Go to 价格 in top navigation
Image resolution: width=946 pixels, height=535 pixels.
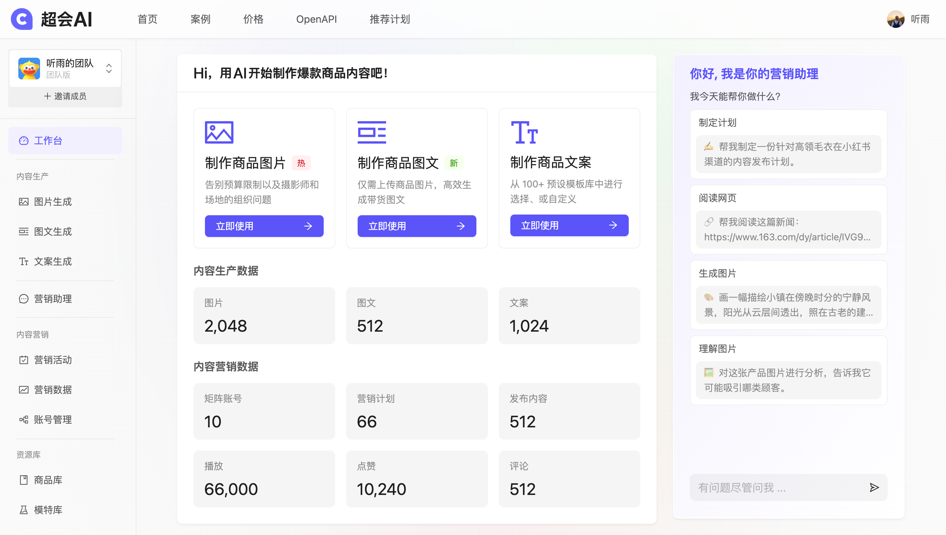click(x=253, y=19)
